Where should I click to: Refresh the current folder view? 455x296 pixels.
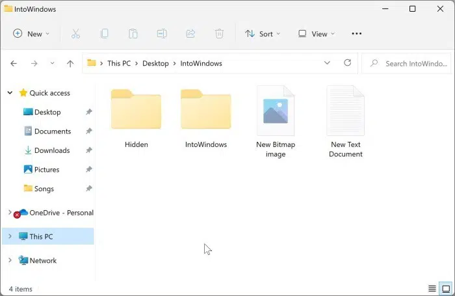(x=347, y=62)
